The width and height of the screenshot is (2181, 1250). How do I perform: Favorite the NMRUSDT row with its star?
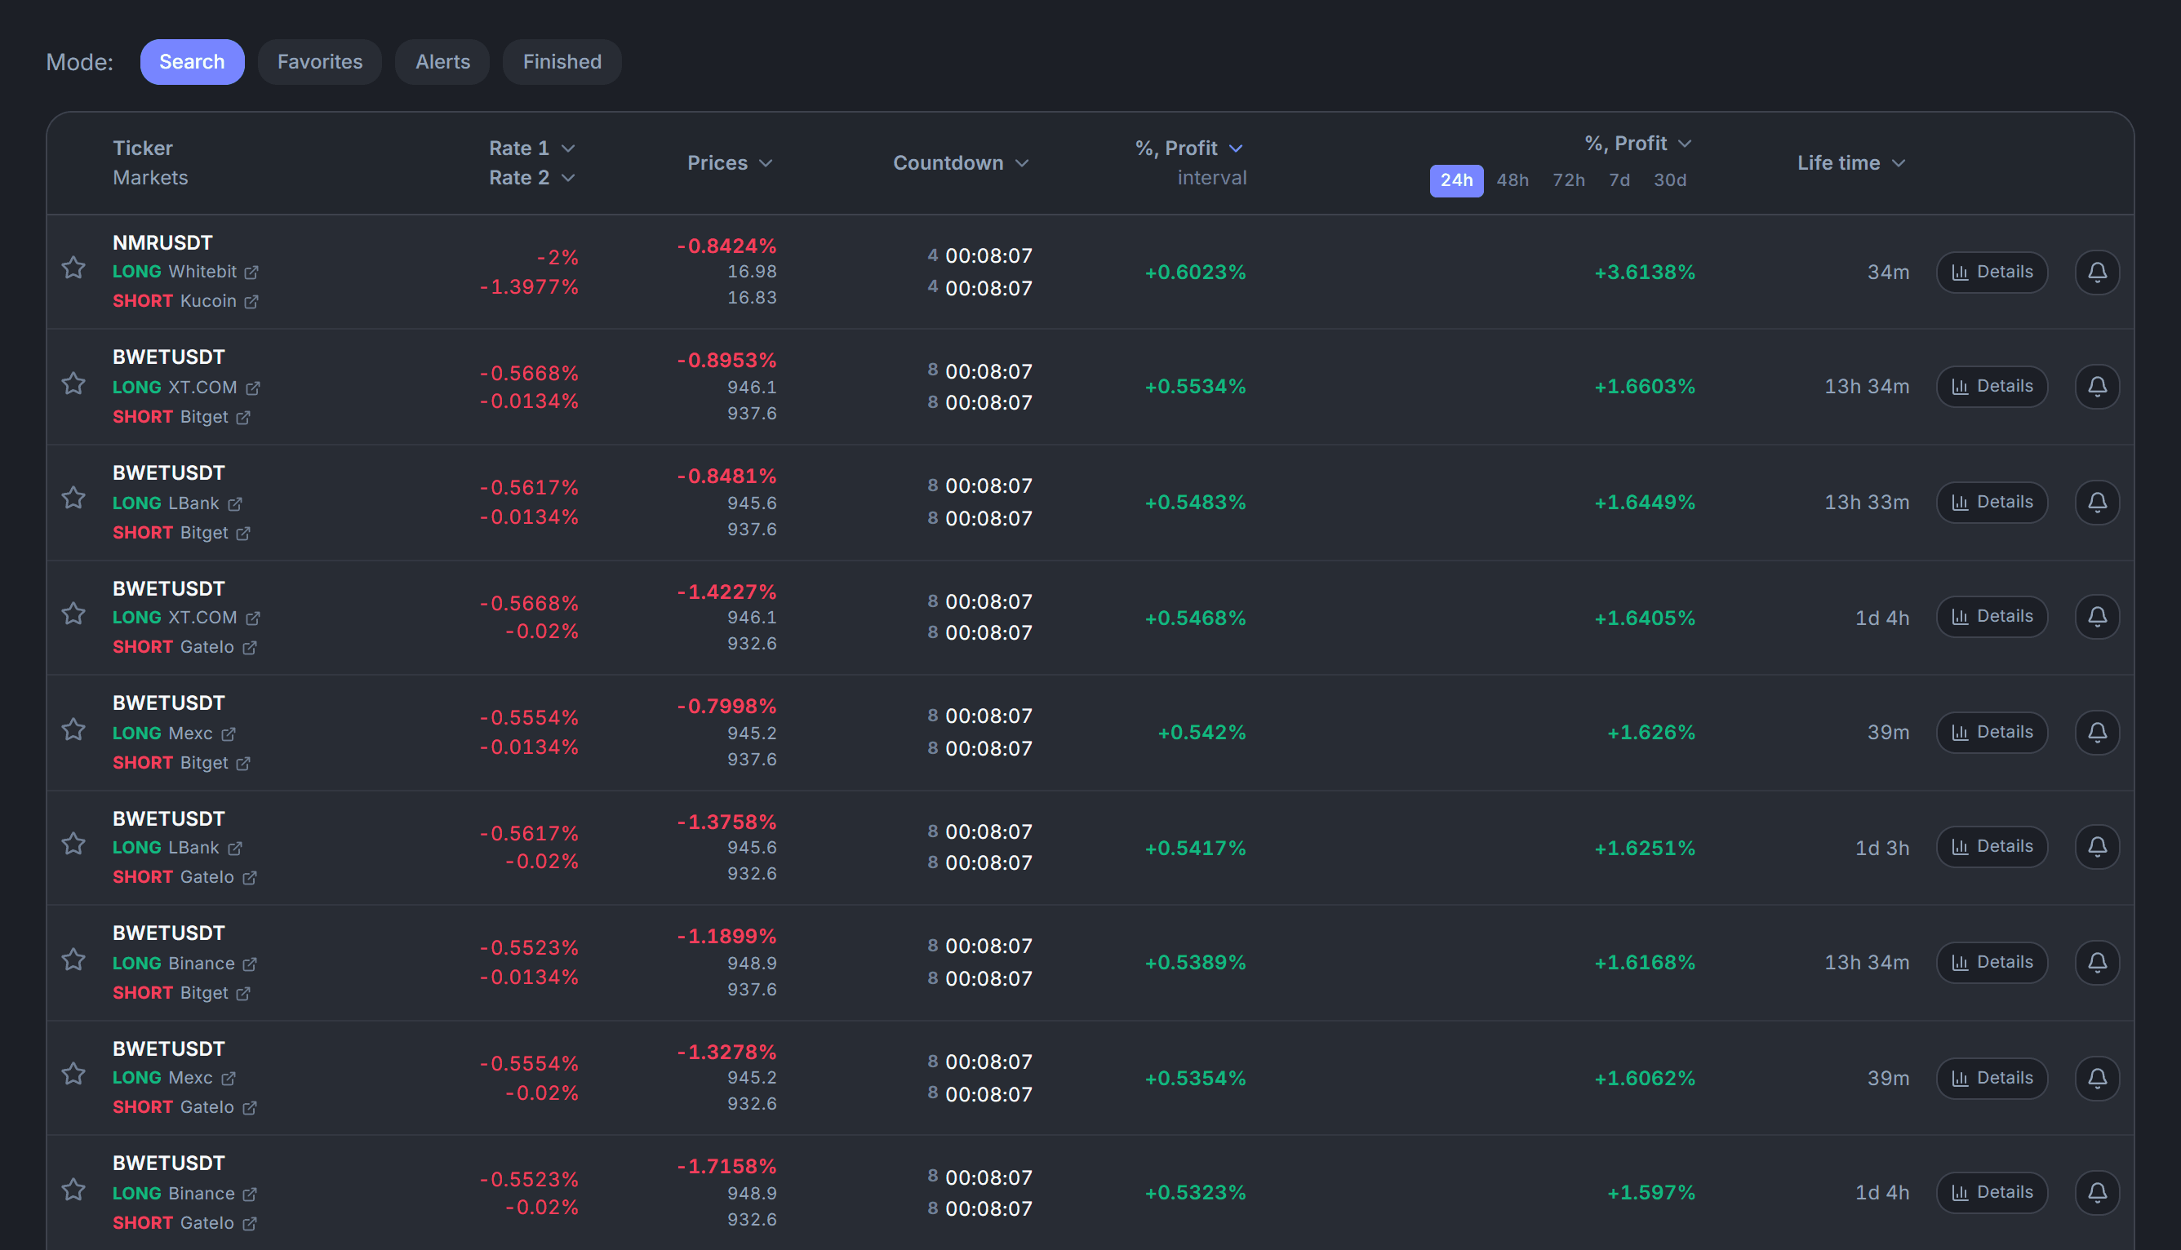[x=73, y=268]
